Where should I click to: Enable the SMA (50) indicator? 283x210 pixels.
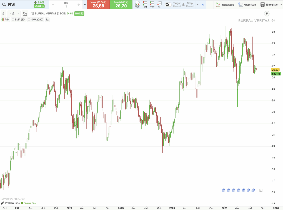14,20
